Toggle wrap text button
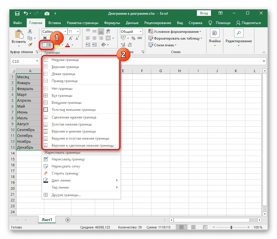This screenshot has width=277, height=239. click(x=108, y=32)
